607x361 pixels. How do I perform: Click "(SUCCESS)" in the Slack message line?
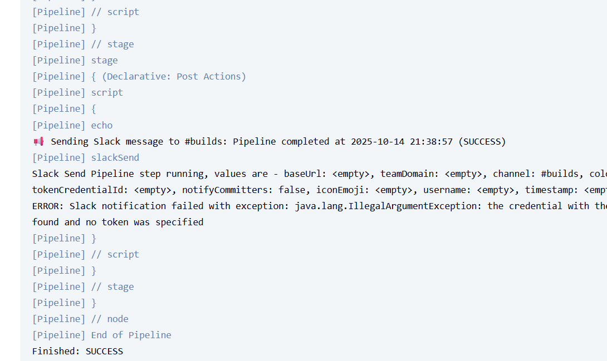[482, 141]
